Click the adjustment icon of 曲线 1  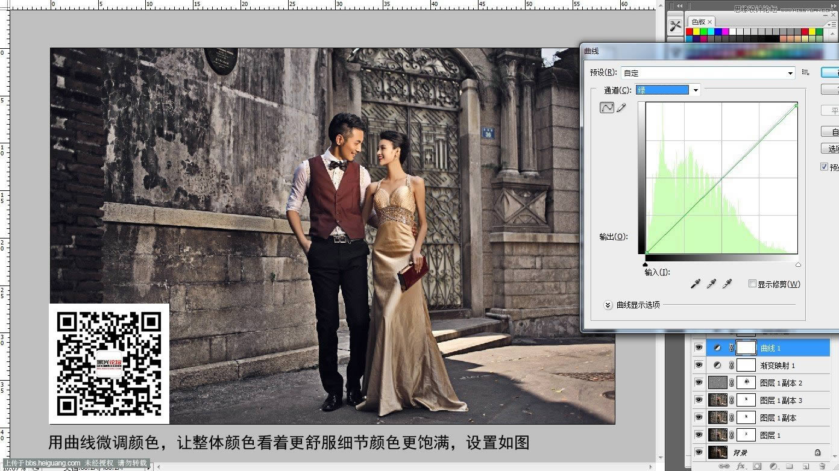tap(717, 348)
